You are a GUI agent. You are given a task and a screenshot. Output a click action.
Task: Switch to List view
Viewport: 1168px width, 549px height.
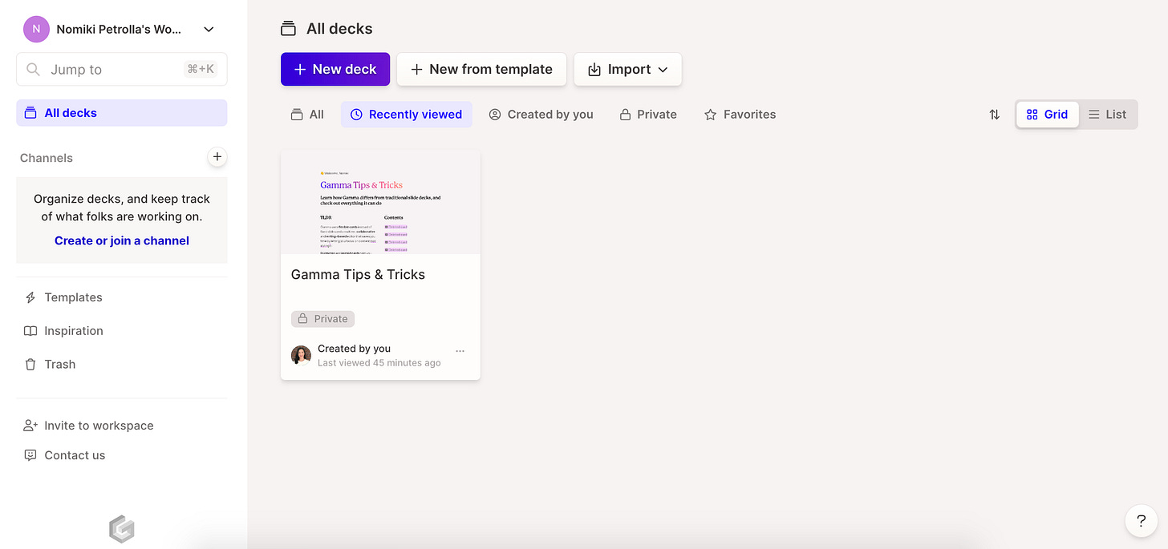(x=1107, y=115)
